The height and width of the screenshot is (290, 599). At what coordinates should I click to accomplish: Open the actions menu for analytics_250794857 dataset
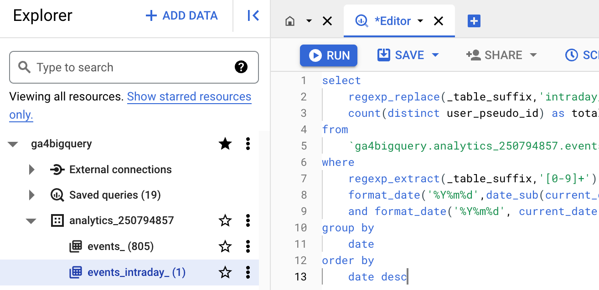coord(248,220)
